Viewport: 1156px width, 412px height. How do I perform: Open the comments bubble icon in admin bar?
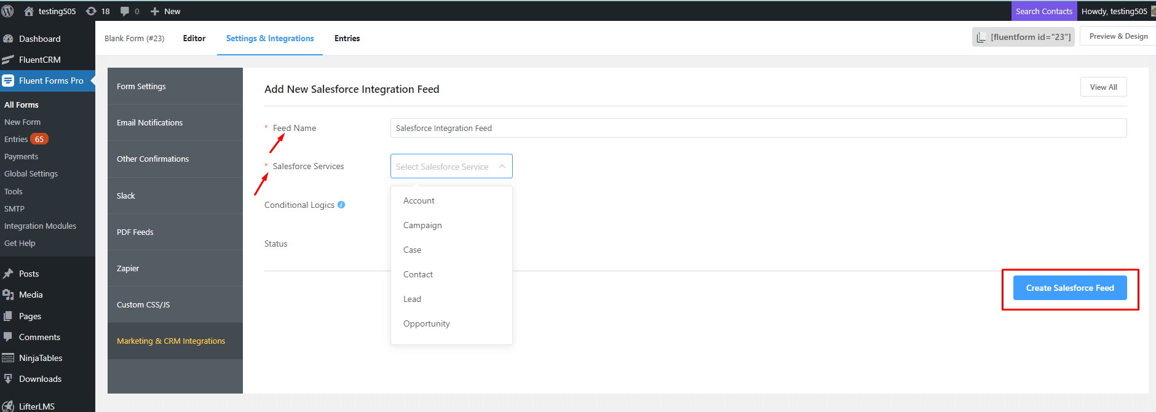coord(125,11)
